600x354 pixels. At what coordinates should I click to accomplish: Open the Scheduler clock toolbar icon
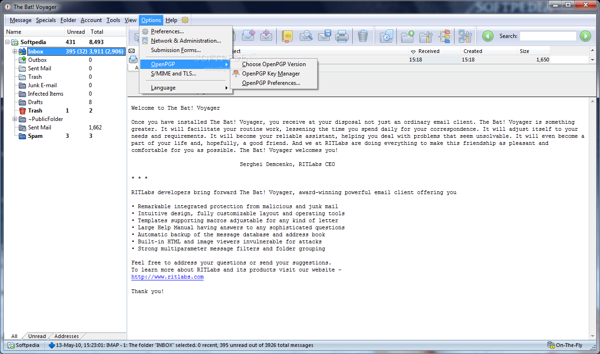386,36
